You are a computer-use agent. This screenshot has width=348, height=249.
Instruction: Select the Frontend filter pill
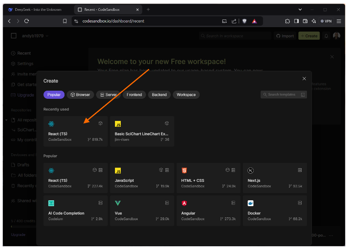(134, 95)
